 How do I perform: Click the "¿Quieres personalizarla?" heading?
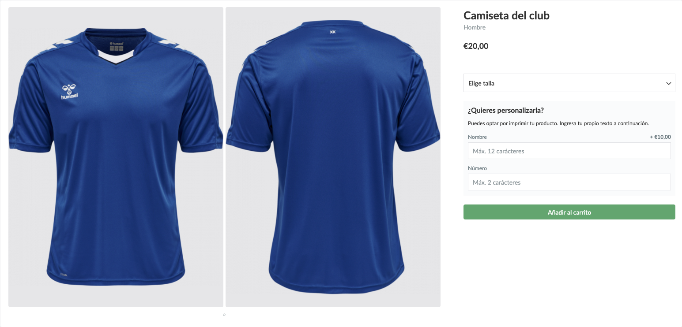506,110
